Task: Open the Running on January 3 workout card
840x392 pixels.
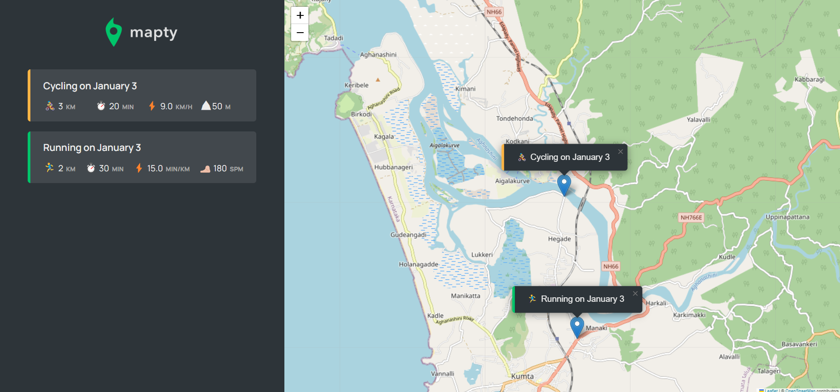Action: pyautogui.click(x=142, y=157)
